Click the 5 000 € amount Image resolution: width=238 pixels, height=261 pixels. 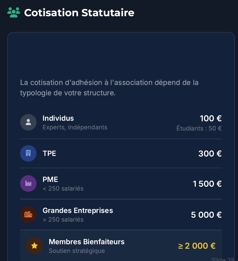pyautogui.click(x=206, y=215)
